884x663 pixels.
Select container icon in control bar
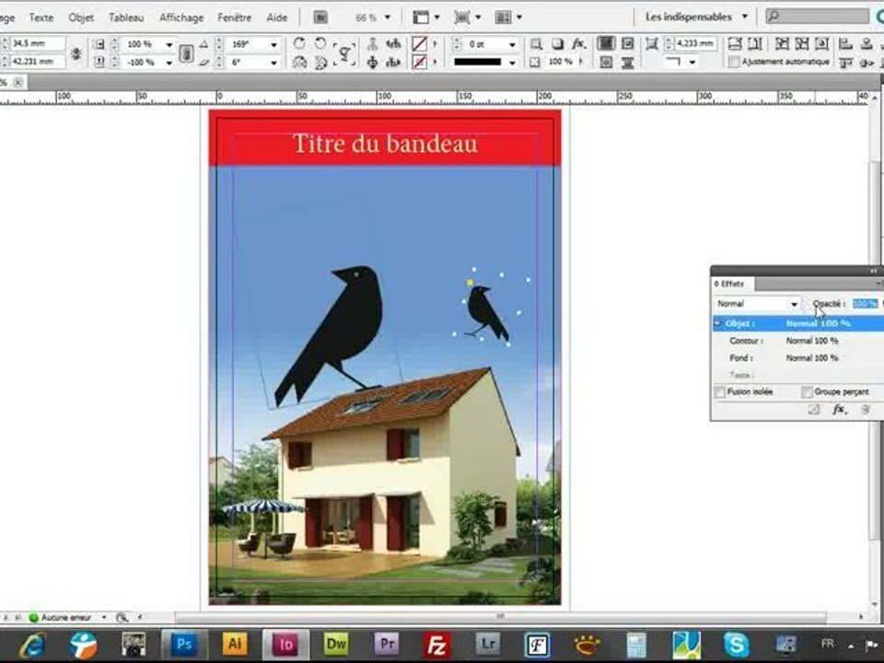tap(372, 43)
